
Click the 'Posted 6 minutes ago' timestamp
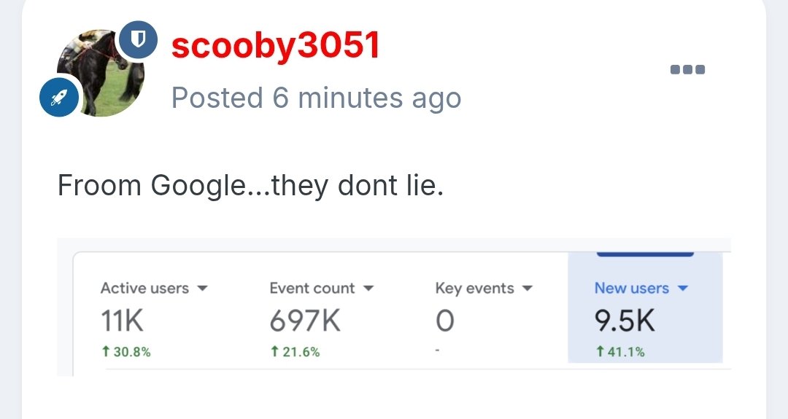316,98
